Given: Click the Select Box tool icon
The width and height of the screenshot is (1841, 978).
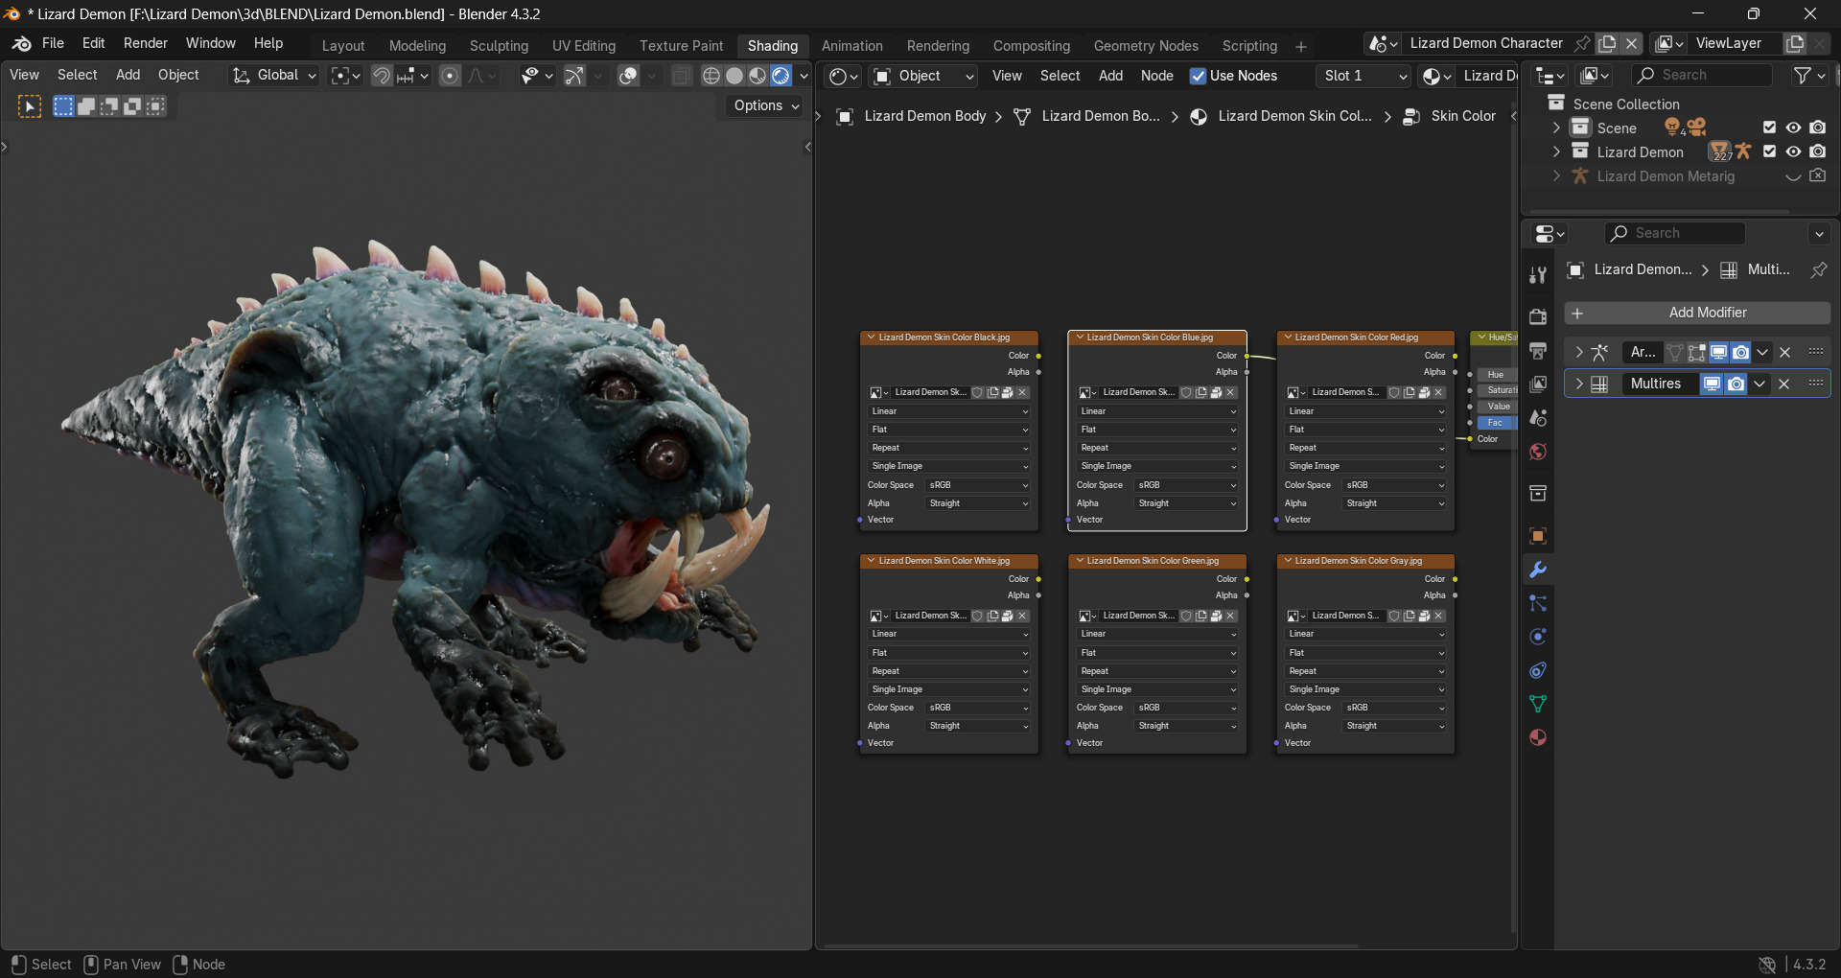Looking at the screenshot, I should (30, 106).
